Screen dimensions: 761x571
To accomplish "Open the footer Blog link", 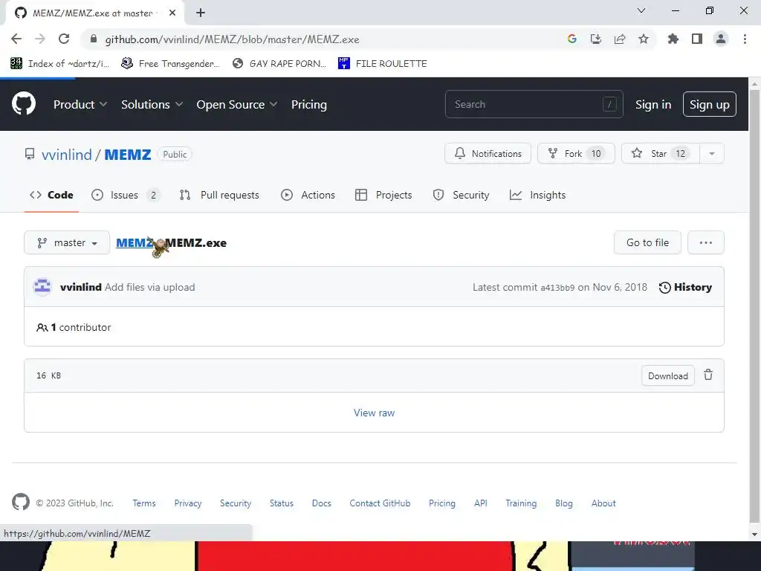I will tap(564, 503).
